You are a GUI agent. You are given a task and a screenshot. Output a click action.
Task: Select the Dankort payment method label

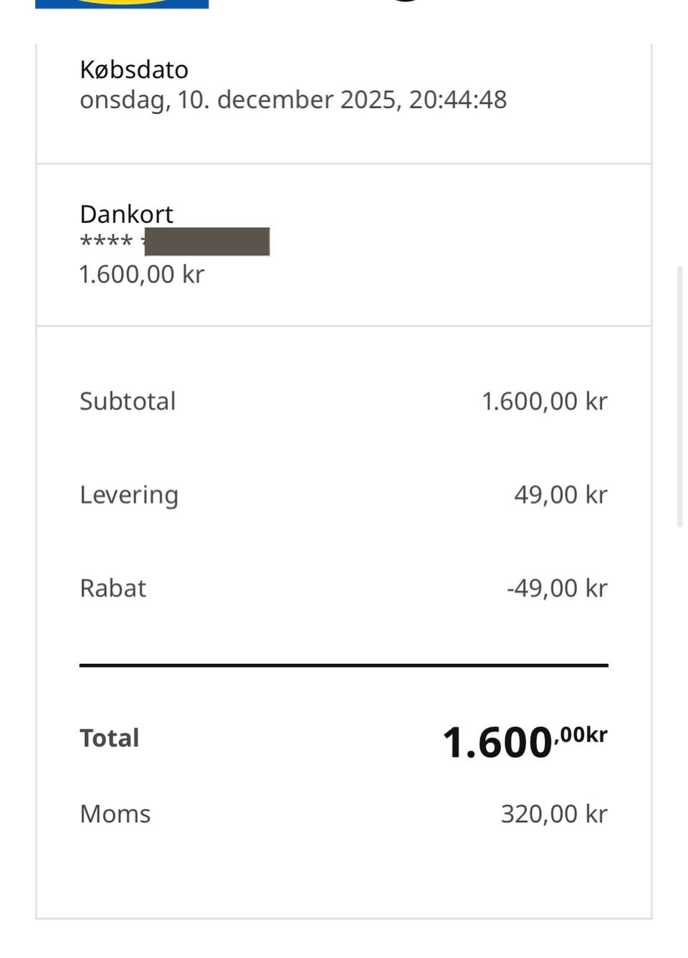point(126,214)
